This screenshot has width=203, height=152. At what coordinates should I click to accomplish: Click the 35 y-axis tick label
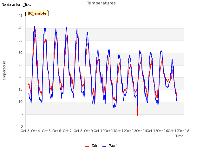point(20,41)
